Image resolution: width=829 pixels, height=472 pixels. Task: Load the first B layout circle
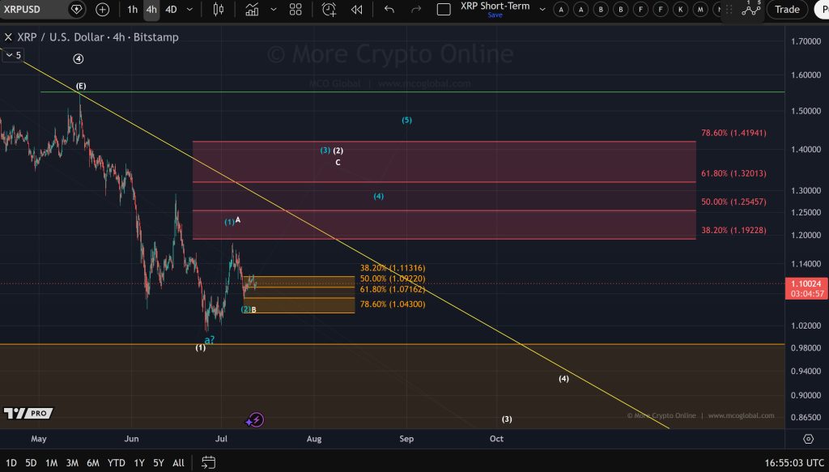[x=601, y=10]
